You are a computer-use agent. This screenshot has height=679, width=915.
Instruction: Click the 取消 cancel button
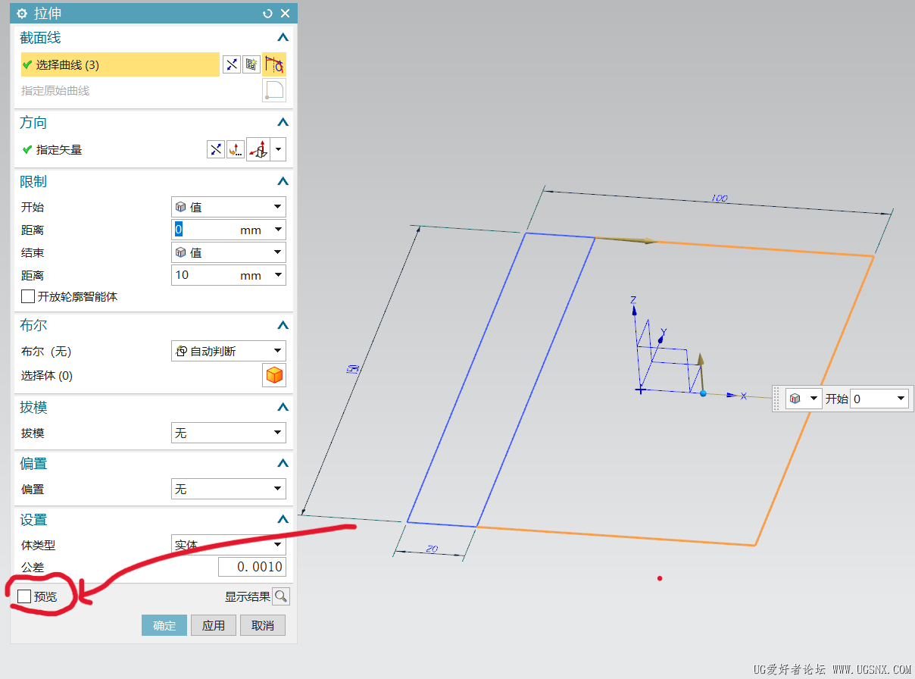click(x=262, y=625)
